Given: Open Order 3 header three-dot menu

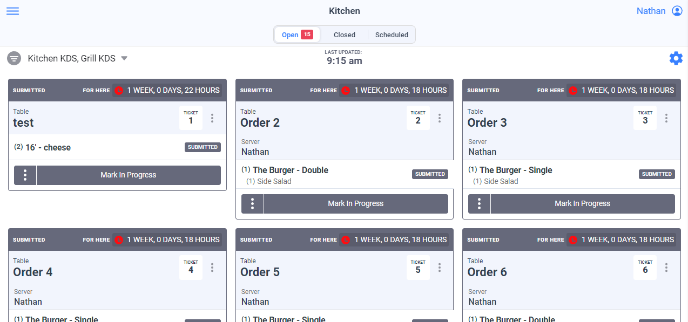Looking at the screenshot, I should click(x=666, y=118).
